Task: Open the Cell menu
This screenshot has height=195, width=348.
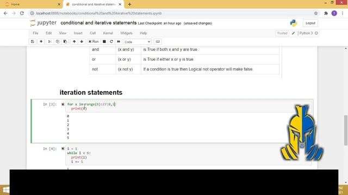Action: click(x=92, y=33)
